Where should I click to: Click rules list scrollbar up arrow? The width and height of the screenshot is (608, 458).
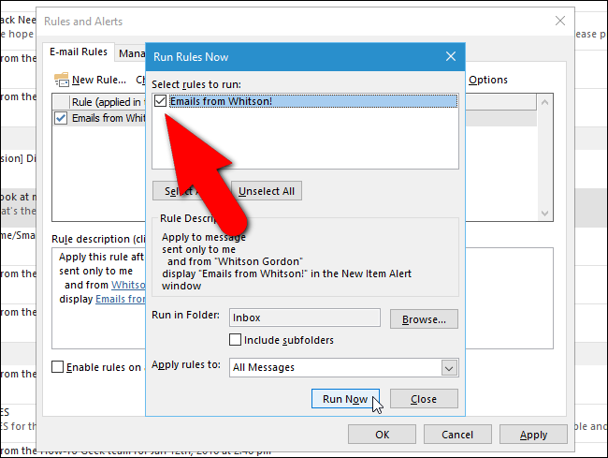coord(544,102)
